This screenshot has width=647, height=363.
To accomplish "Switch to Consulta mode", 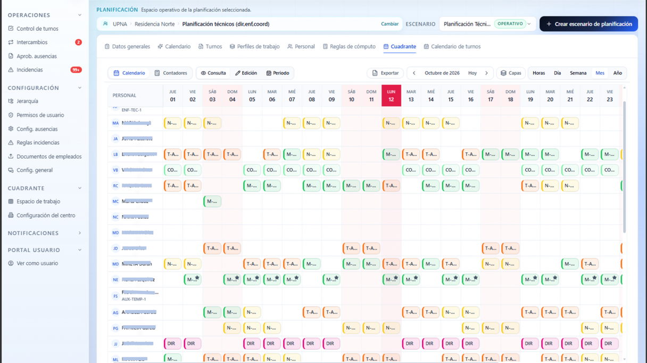I will (x=213, y=73).
